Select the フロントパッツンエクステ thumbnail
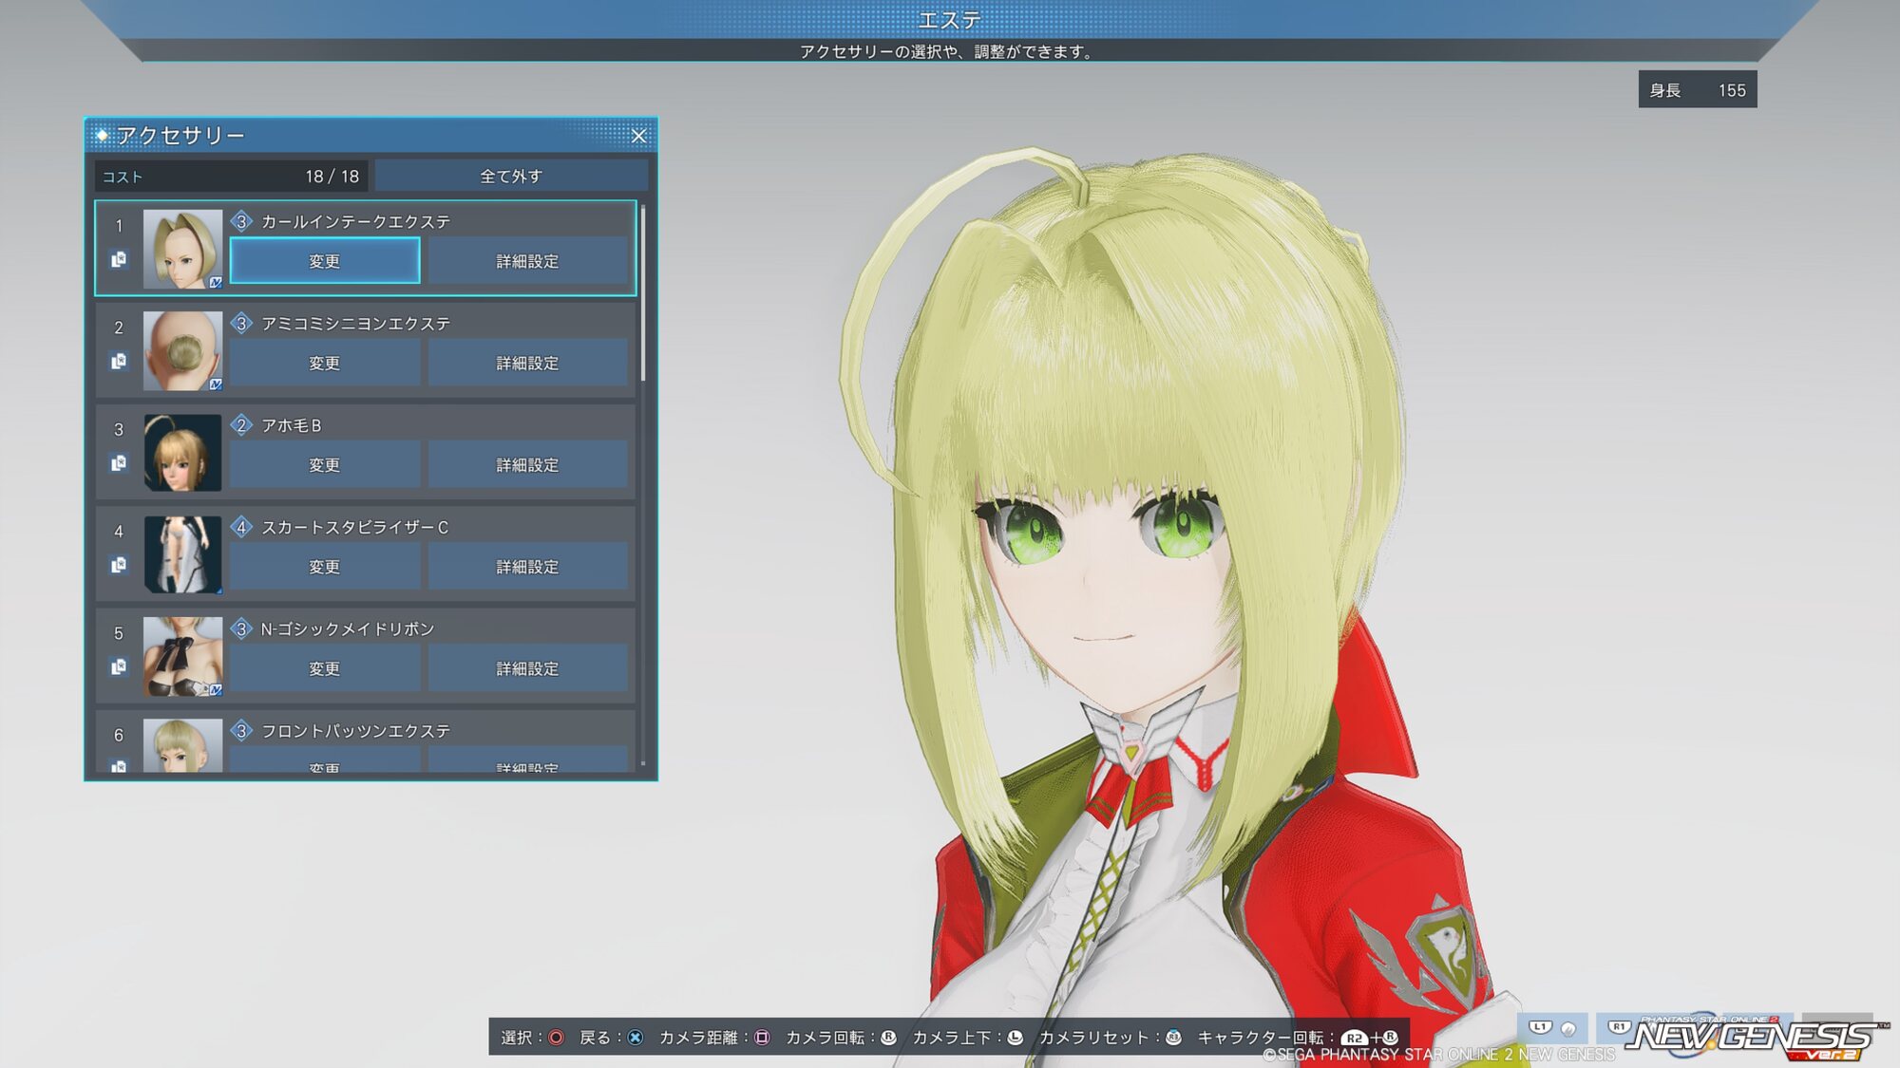1900x1068 pixels. click(182, 745)
